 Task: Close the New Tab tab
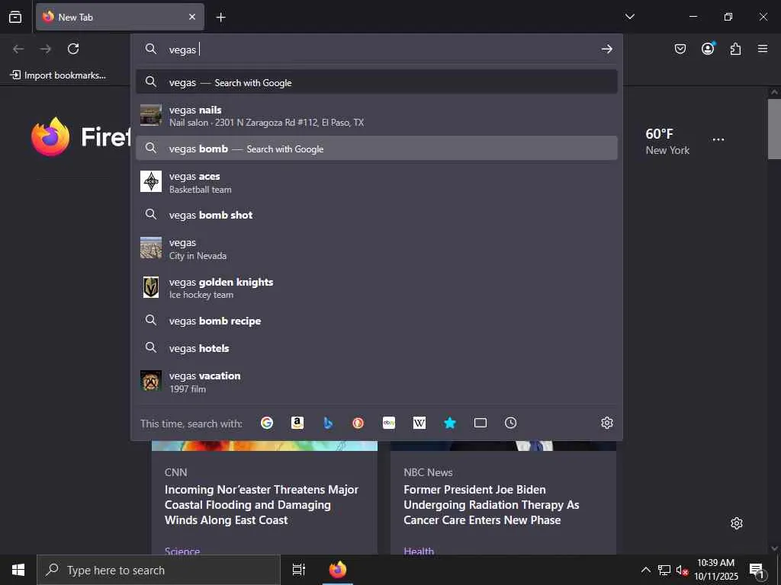pos(191,17)
